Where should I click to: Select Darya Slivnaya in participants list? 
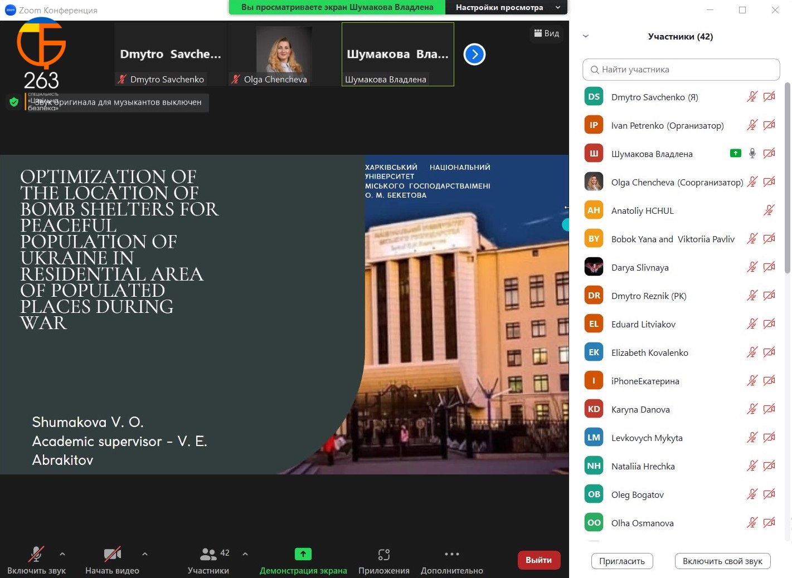coord(680,267)
